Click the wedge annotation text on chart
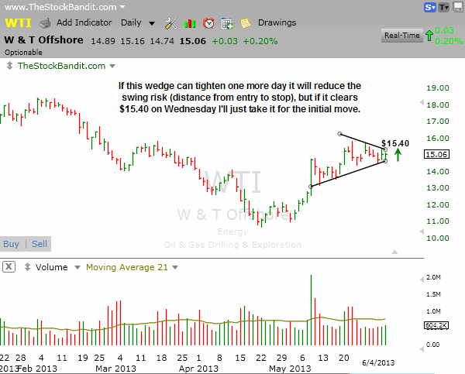 click(x=240, y=98)
